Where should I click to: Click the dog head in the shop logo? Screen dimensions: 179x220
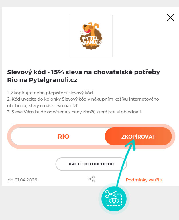[90, 29]
